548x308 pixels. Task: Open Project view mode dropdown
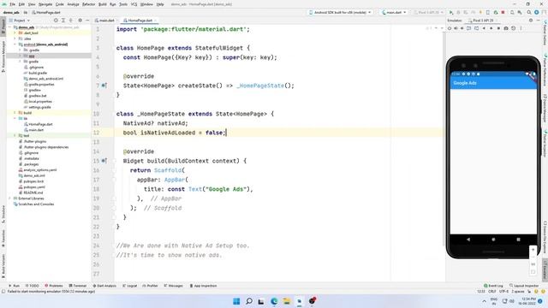[20, 21]
